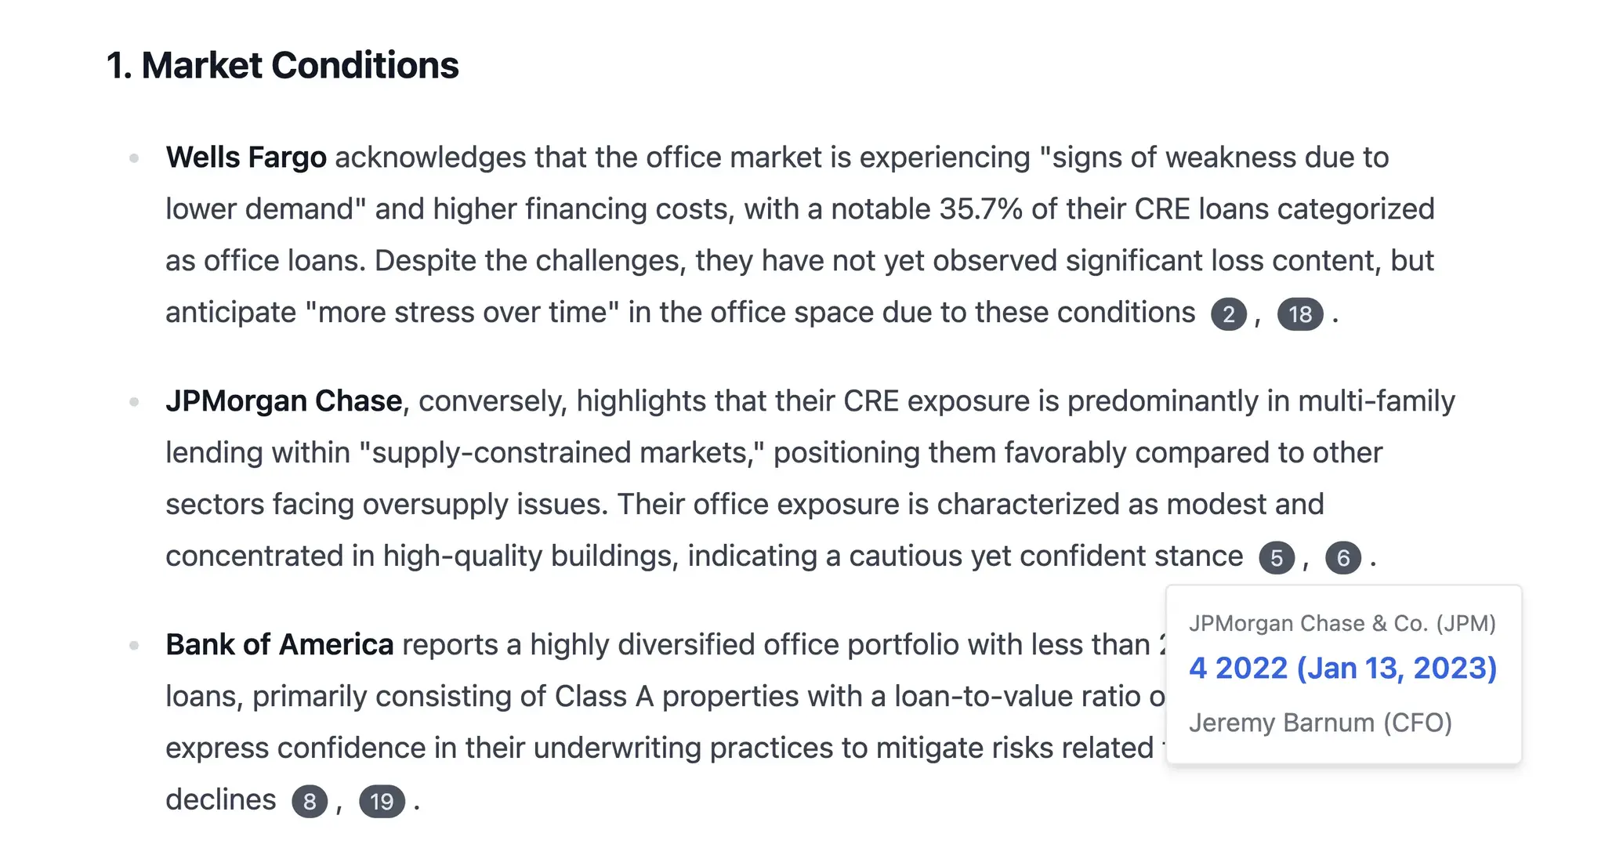Click the word "declines" in last paragraph
1605x866 pixels.
point(221,799)
